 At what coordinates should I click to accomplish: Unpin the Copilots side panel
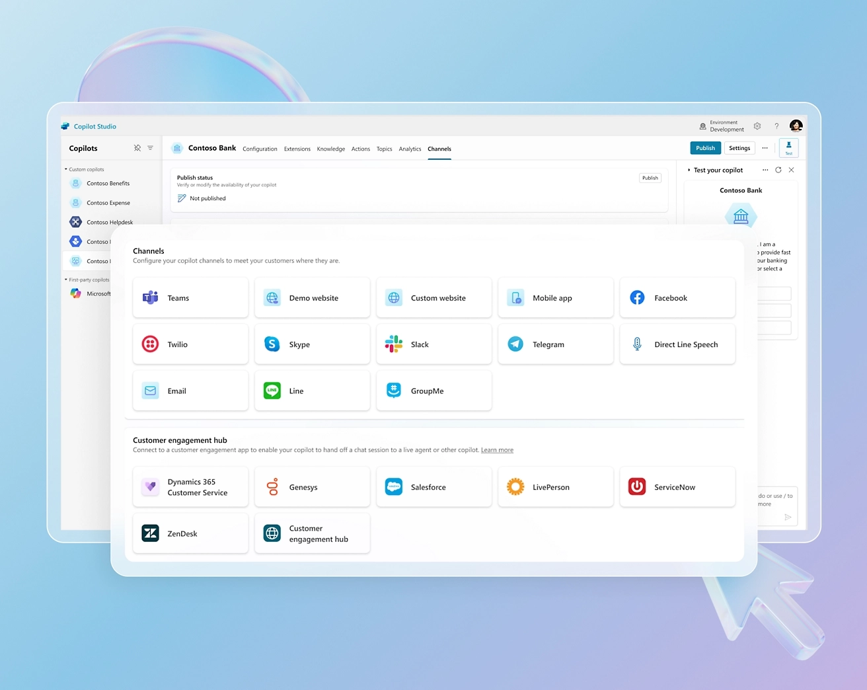[x=137, y=148]
